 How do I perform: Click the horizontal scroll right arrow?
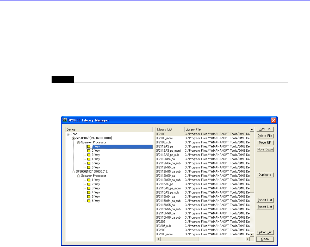pyautogui.click(x=247, y=239)
